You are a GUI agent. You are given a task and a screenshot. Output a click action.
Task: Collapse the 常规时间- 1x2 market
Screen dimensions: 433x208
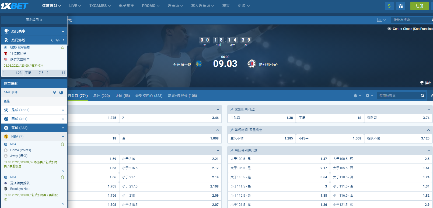428,110
